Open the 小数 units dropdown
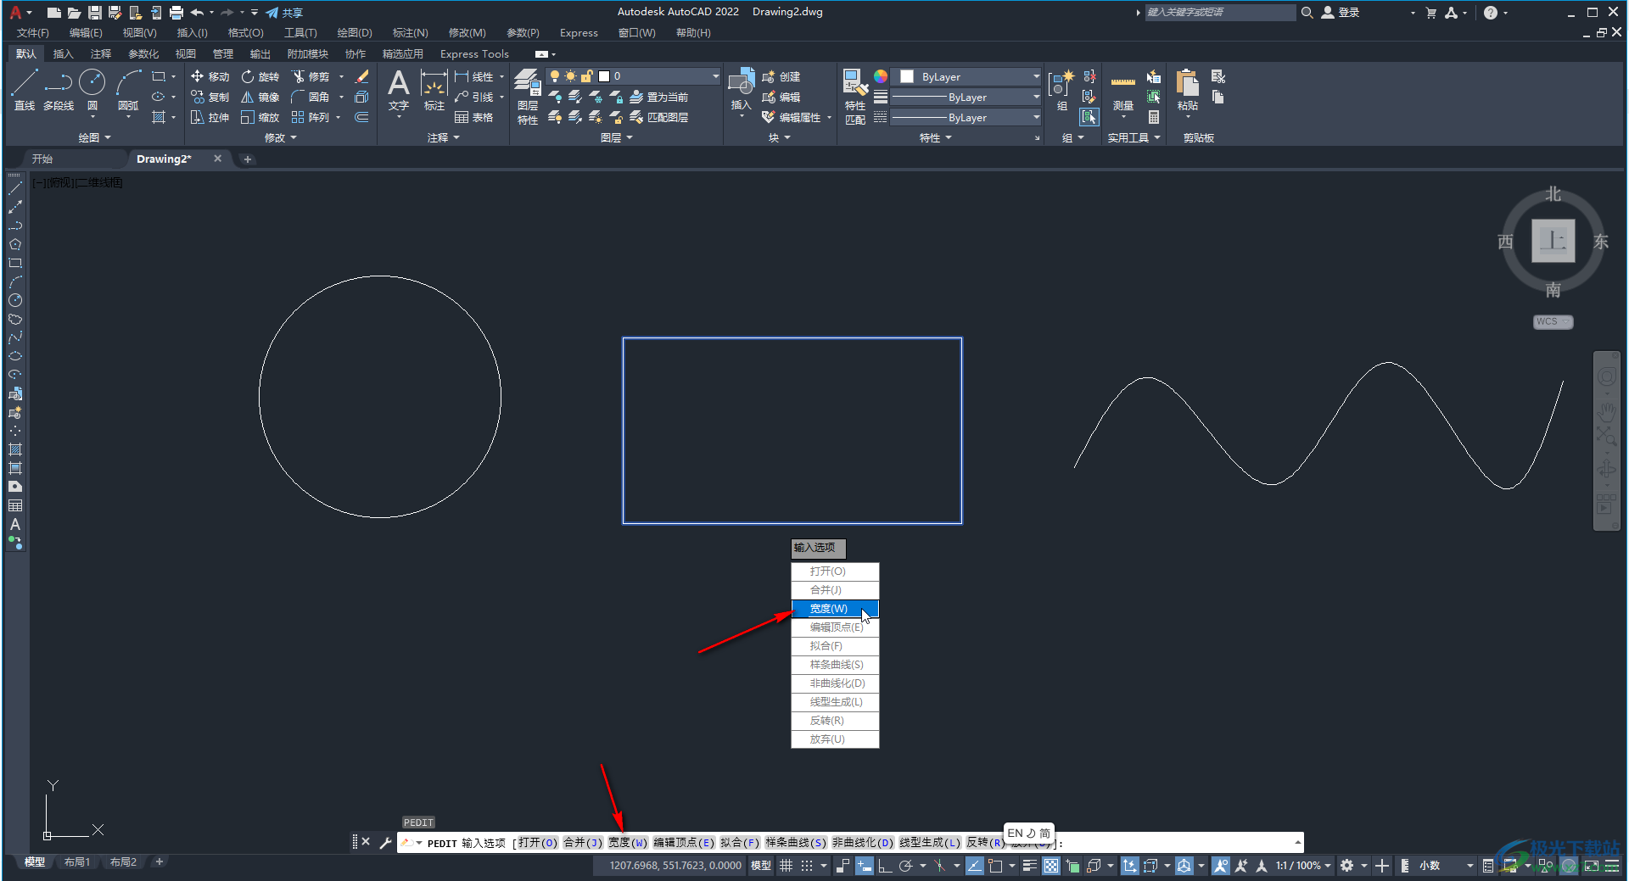This screenshot has width=1629, height=881. coord(1446,866)
